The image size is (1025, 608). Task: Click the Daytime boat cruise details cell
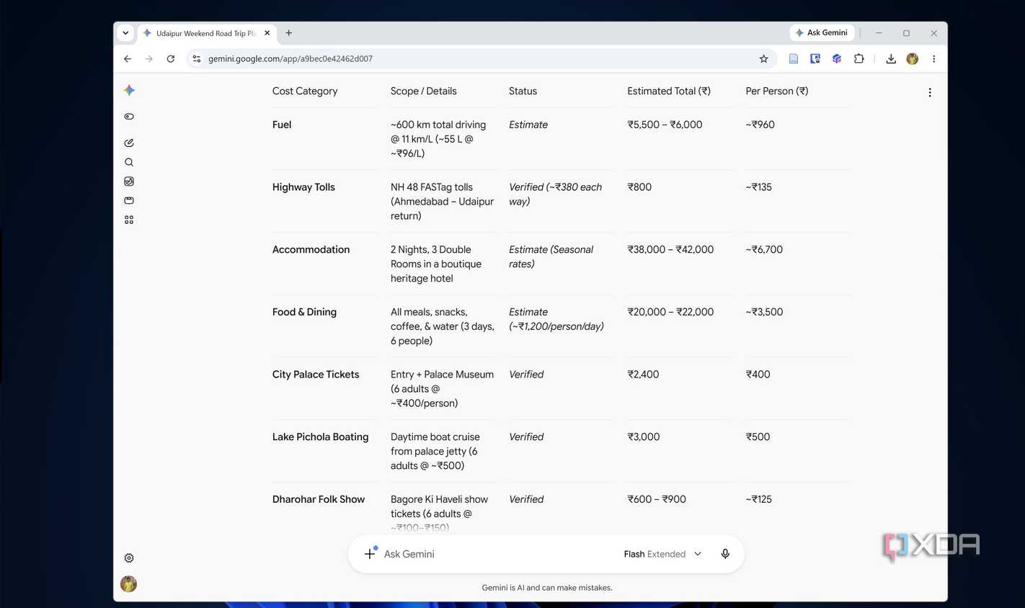click(435, 452)
